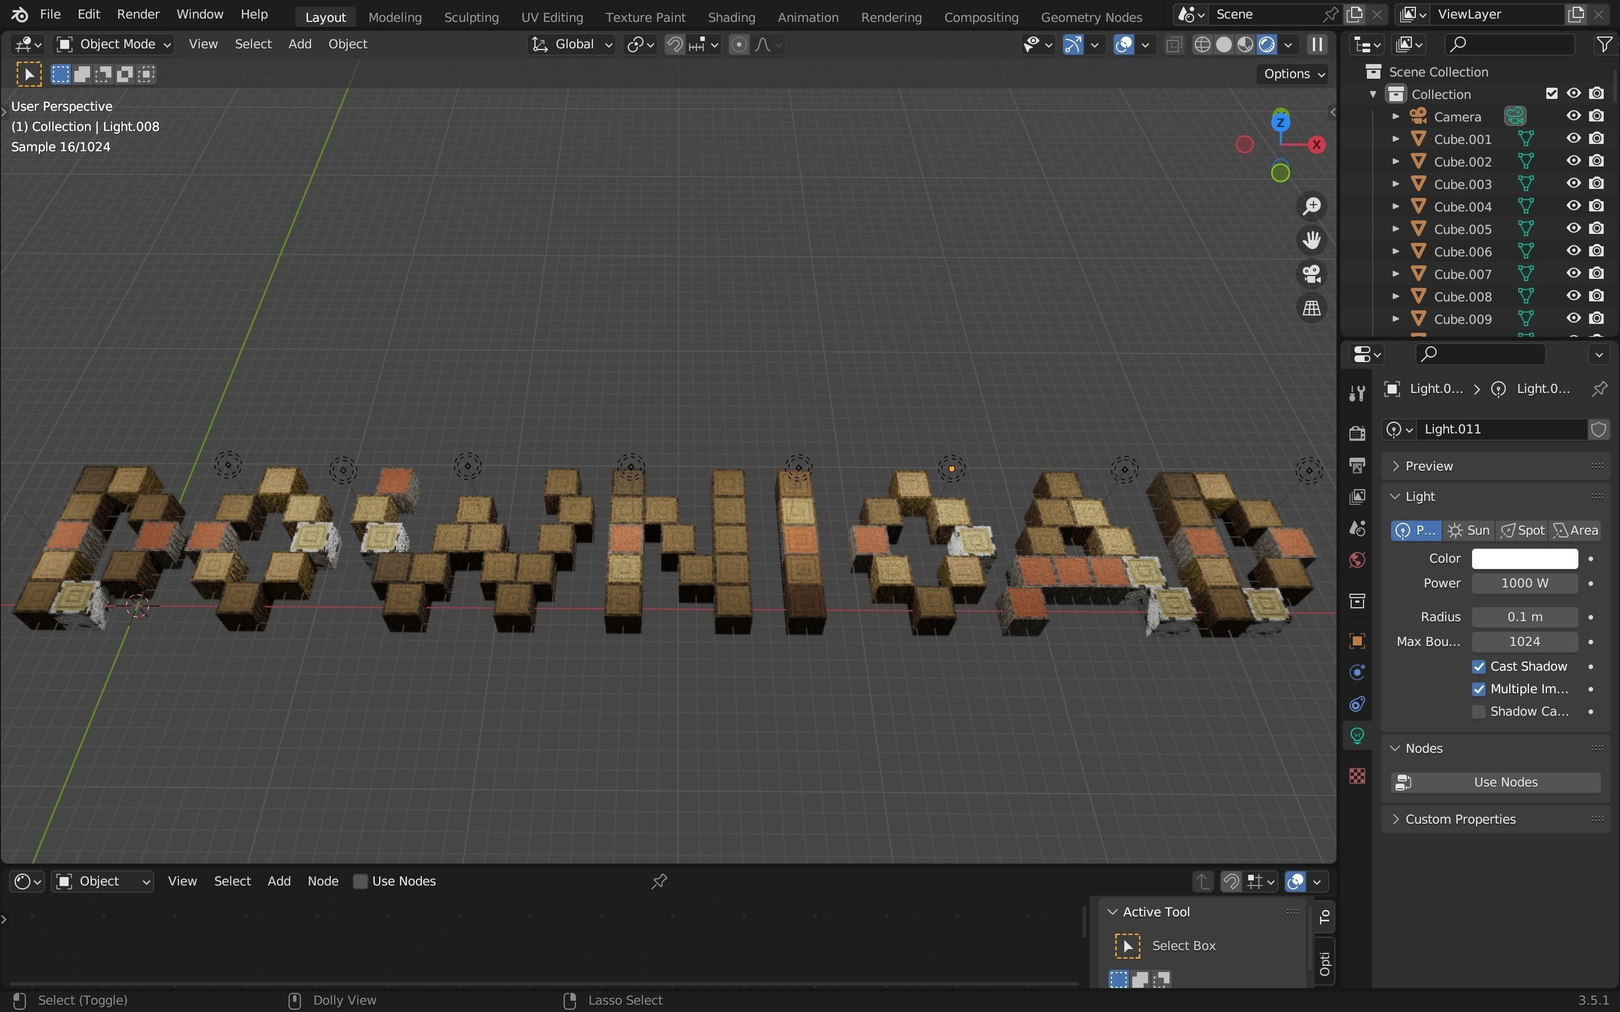1620x1012 pixels.
Task: Open the File menu
Action: [x=50, y=14]
